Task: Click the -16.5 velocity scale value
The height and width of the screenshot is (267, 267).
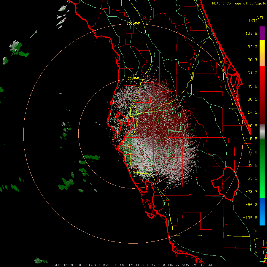Action: pos(251,139)
